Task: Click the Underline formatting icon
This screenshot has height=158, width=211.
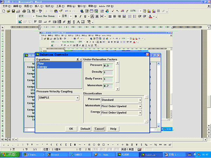Action: [x=85, y=16]
